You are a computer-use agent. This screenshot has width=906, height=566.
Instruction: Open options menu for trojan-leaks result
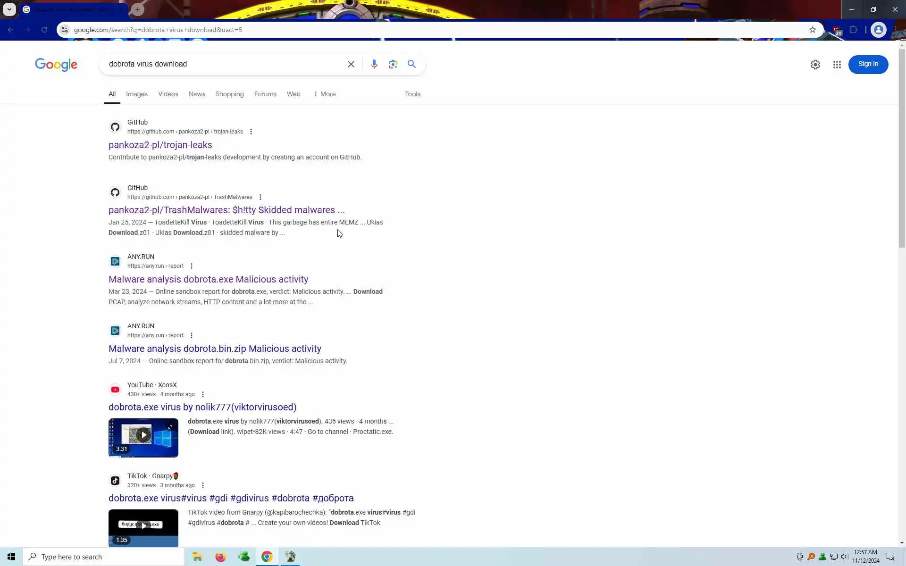click(x=251, y=132)
